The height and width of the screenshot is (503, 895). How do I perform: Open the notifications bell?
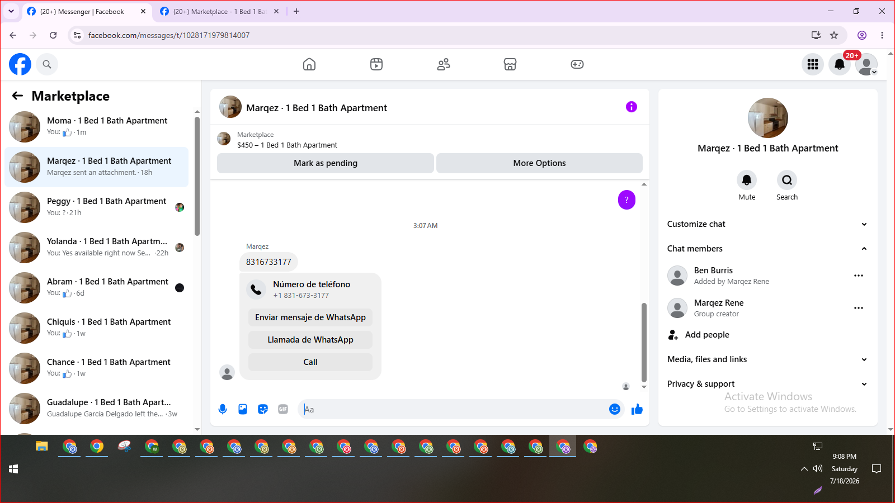pyautogui.click(x=840, y=64)
